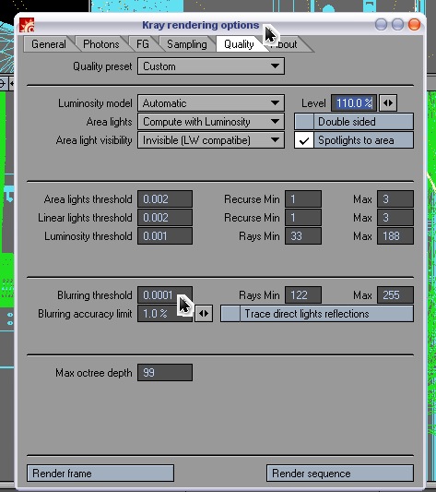Click luminosity Rays Min field showing 33

tap(303, 236)
